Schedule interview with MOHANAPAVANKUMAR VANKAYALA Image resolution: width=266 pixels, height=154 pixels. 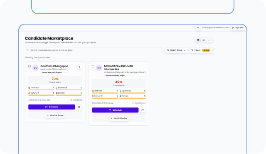(x=115, y=110)
